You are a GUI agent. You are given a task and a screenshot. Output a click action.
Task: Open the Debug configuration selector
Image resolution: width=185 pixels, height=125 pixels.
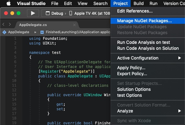pyautogui.click(x=54, y=13)
